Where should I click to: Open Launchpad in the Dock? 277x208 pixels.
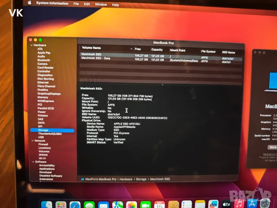tap(61, 205)
